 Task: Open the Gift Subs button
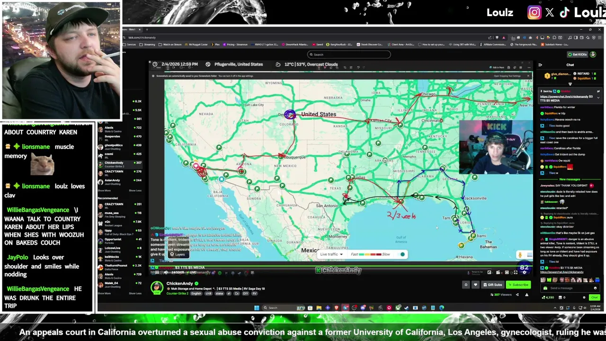[x=492, y=285]
